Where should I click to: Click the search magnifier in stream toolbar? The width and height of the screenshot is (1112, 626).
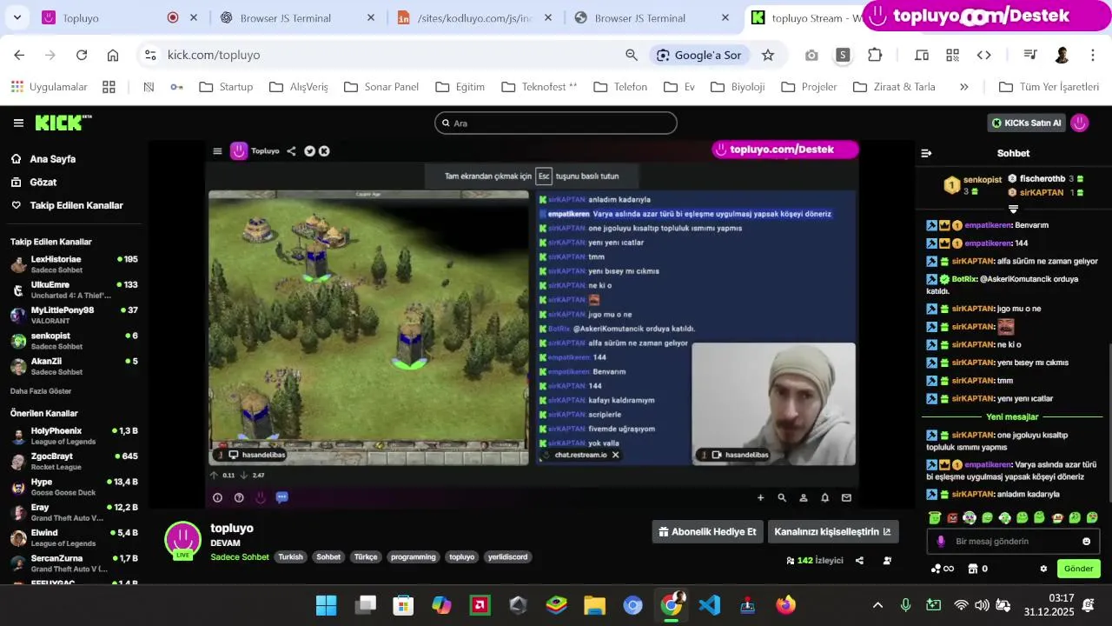click(x=782, y=497)
